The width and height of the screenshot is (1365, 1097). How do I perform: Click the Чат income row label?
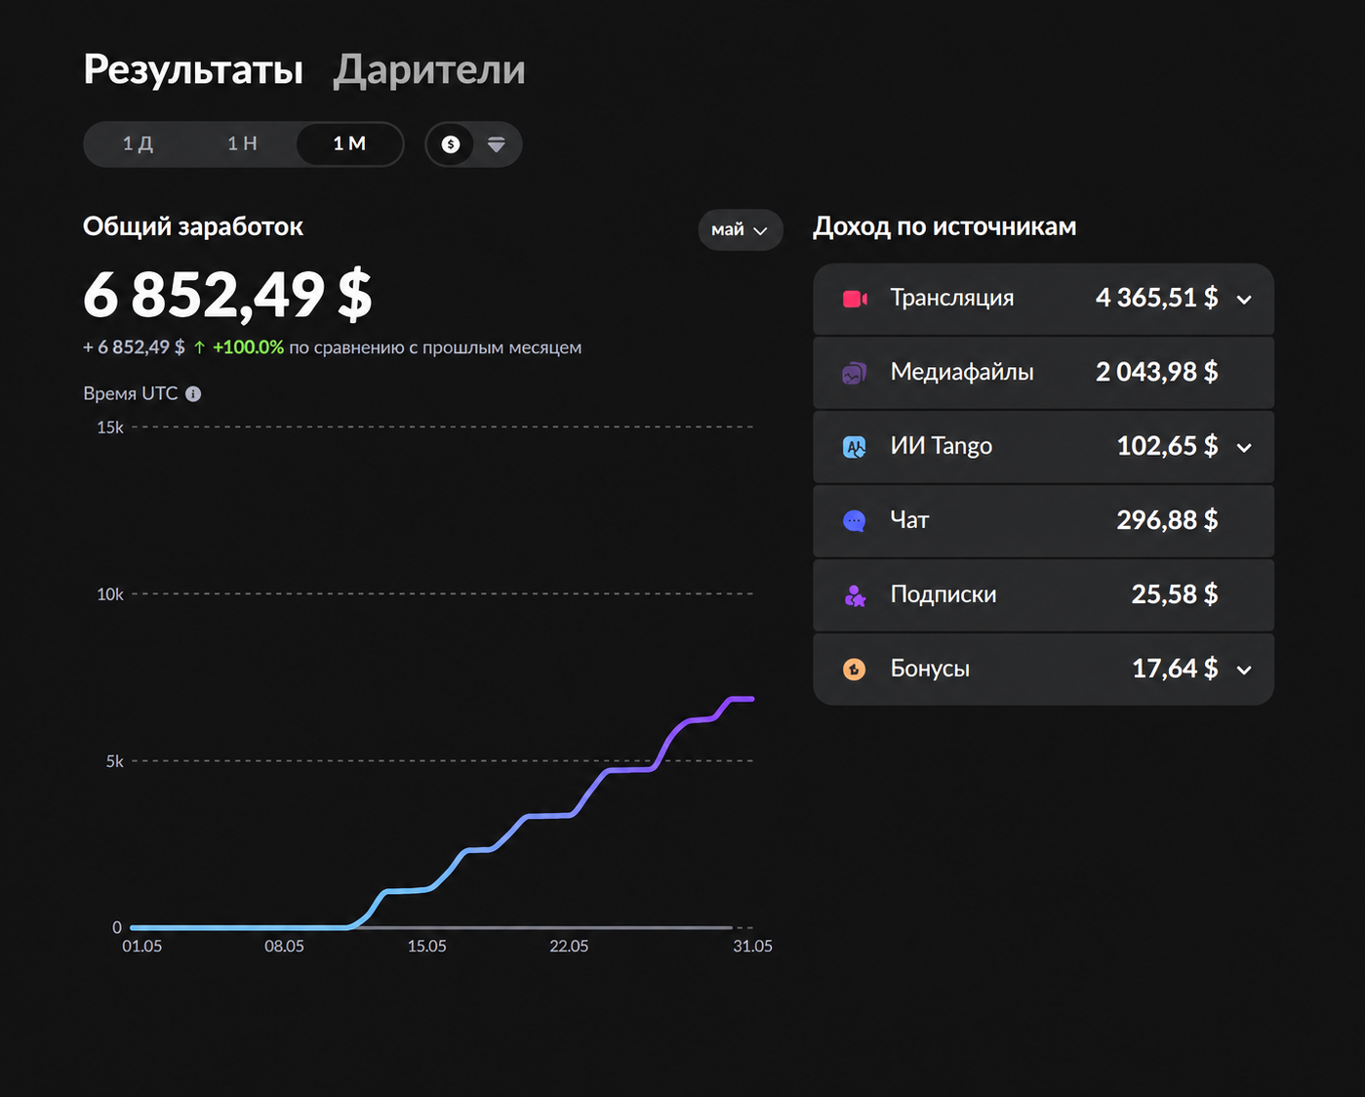pos(909,520)
